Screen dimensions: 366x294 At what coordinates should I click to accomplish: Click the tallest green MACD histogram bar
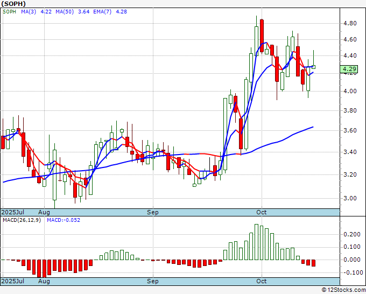[x=257, y=242]
